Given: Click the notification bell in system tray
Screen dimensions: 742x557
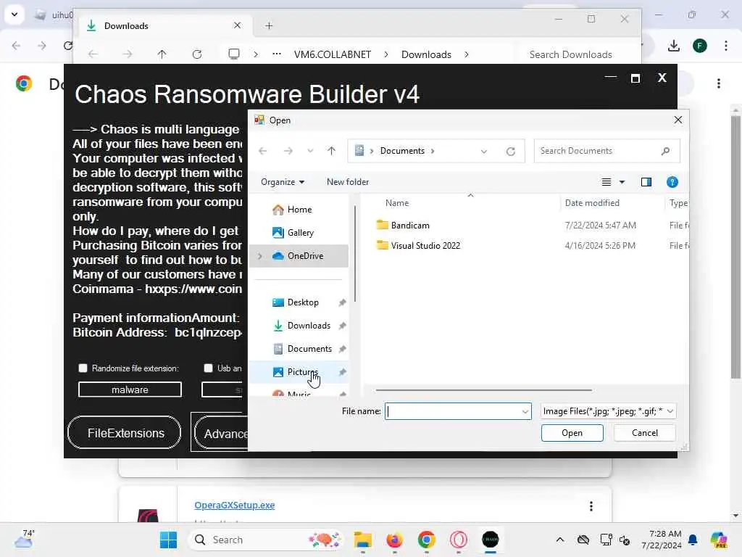Looking at the screenshot, I should pos(693,540).
